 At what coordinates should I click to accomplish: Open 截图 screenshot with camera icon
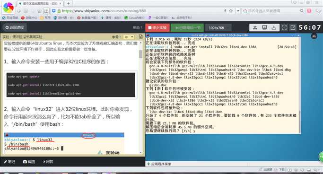pos(29,162)
